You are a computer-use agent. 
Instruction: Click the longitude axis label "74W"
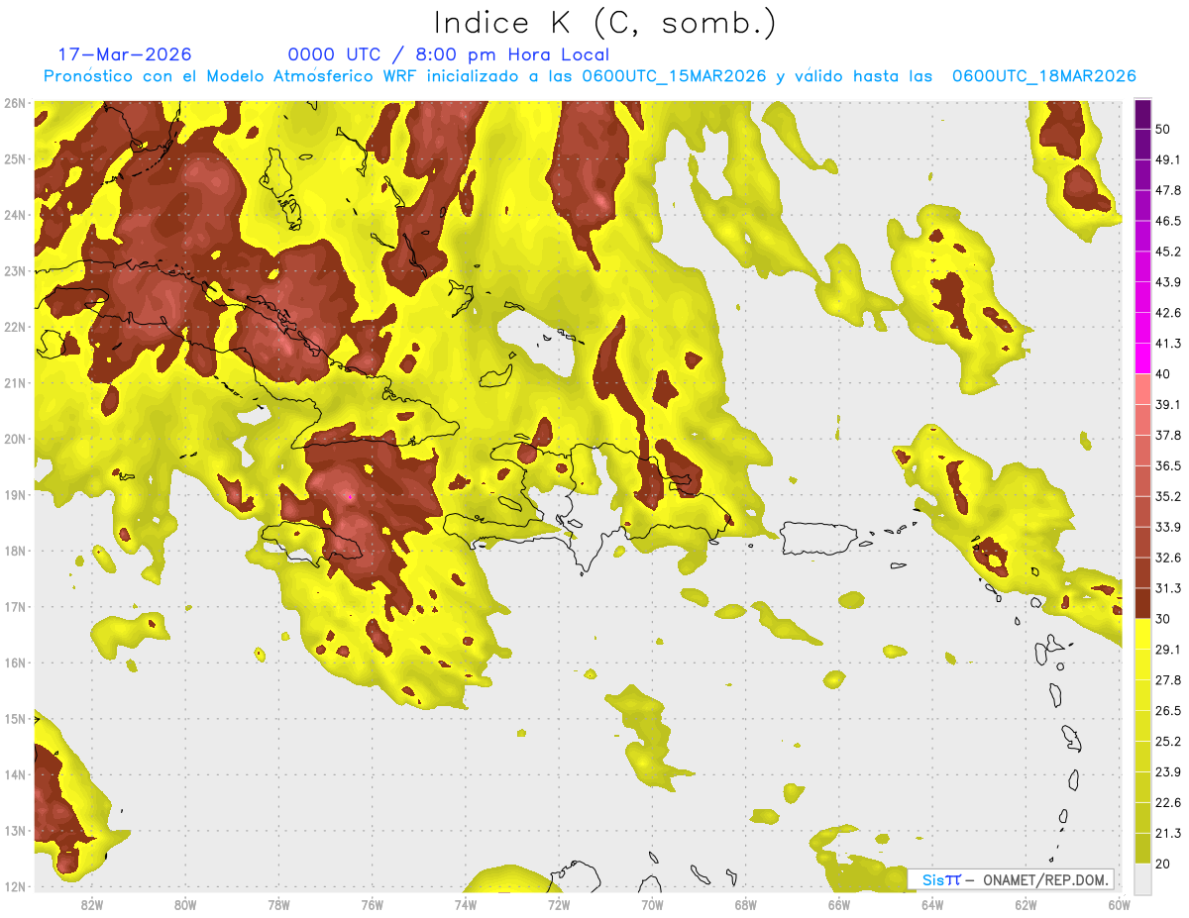point(466,904)
